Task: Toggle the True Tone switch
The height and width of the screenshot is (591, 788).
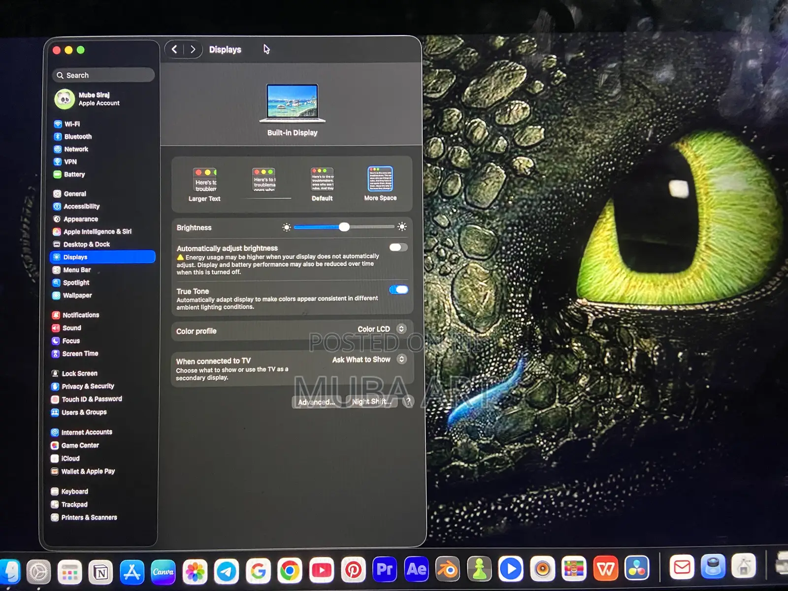Action: [x=398, y=290]
